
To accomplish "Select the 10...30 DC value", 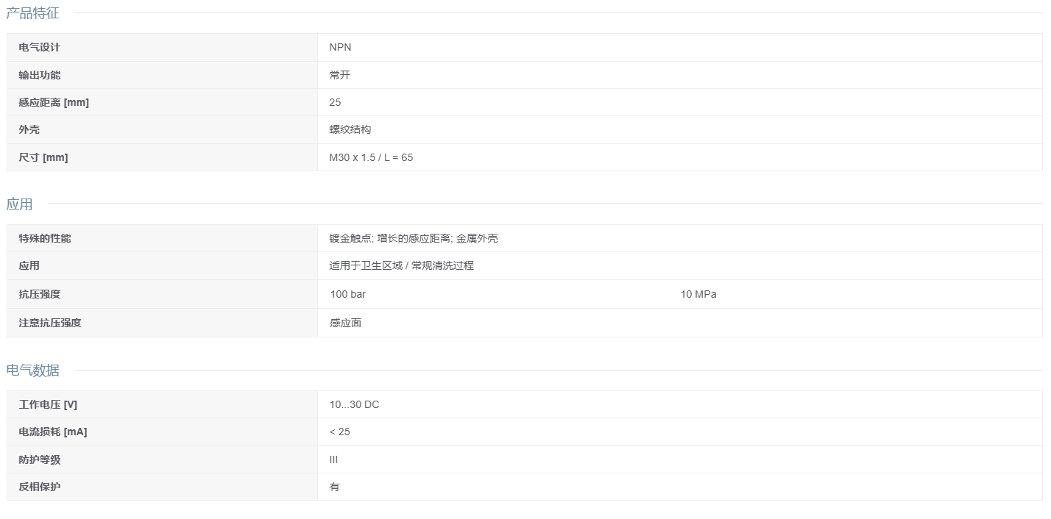I will click(x=354, y=404).
